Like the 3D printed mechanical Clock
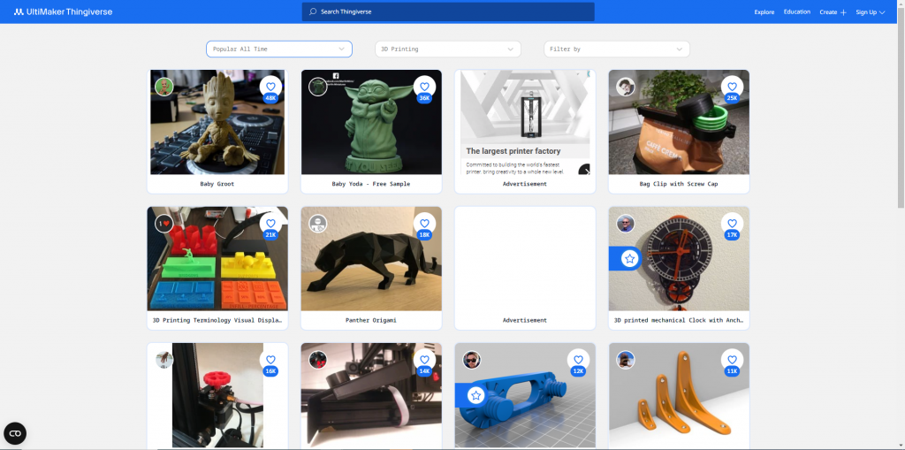 (732, 223)
